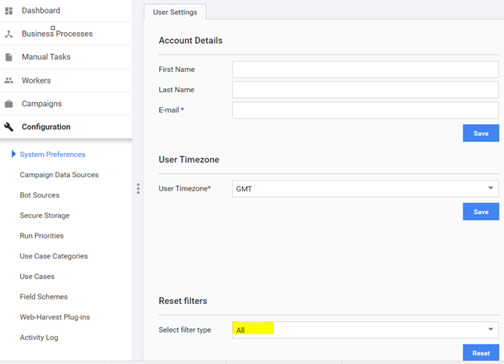
Task: Click the User Timezone* field label
Action: (184, 188)
